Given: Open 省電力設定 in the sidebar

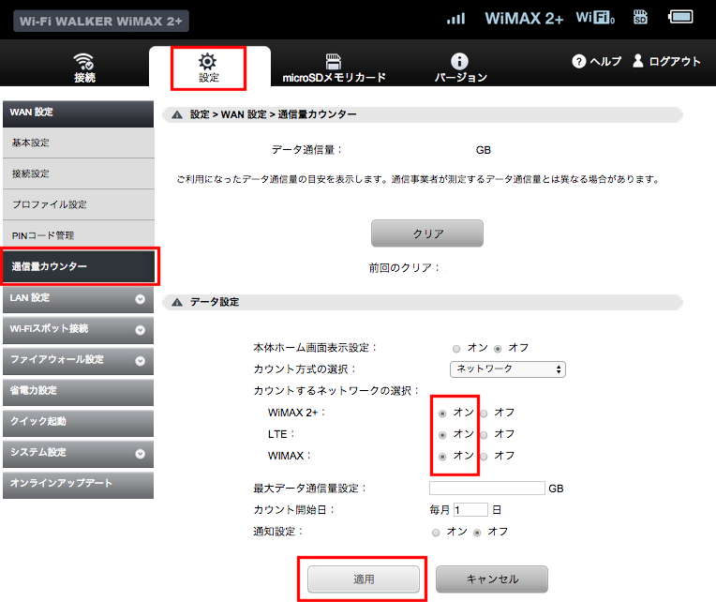Looking at the screenshot, I should [78, 391].
